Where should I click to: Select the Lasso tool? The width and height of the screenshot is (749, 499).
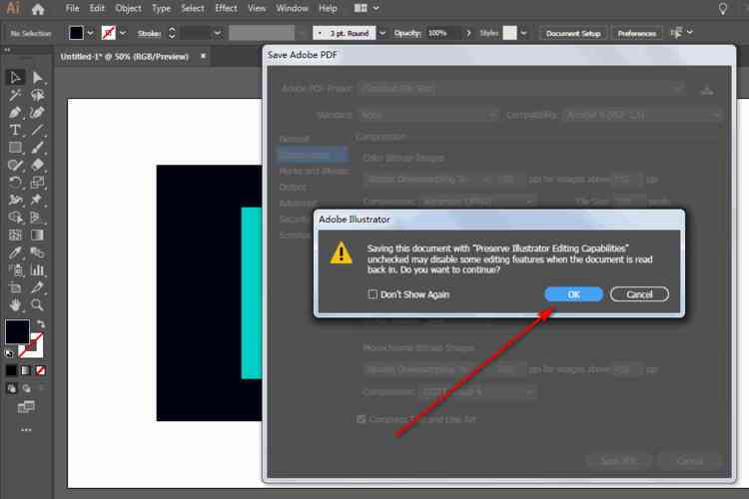(37, 95)
